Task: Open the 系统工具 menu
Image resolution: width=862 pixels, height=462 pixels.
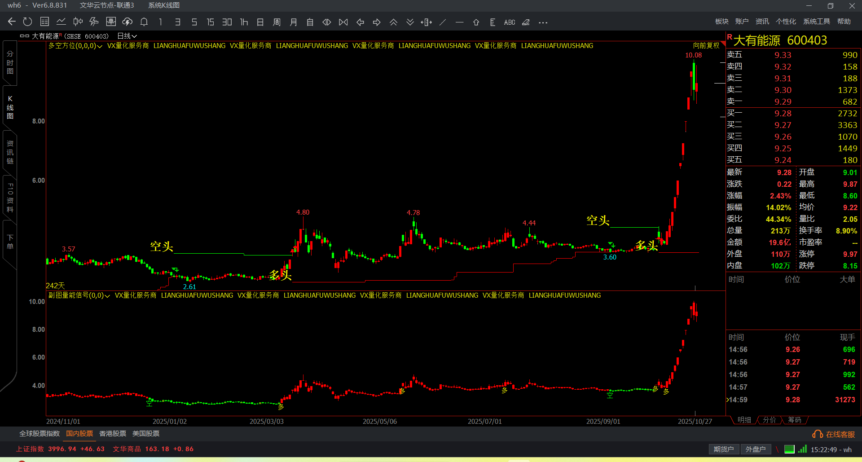Action: (x=817, y=22)
